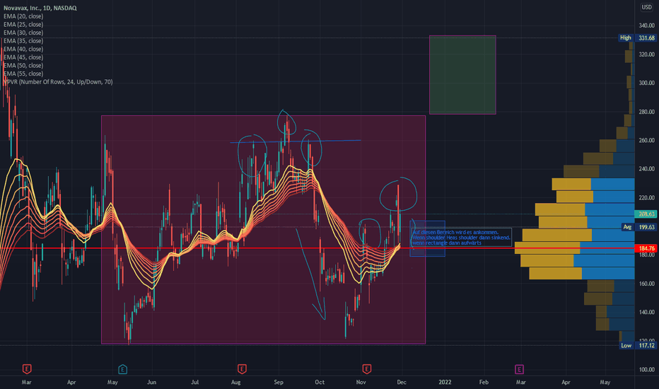
Task: Click the purple earnings marker near Mar 2022
Action: [520, 369]
